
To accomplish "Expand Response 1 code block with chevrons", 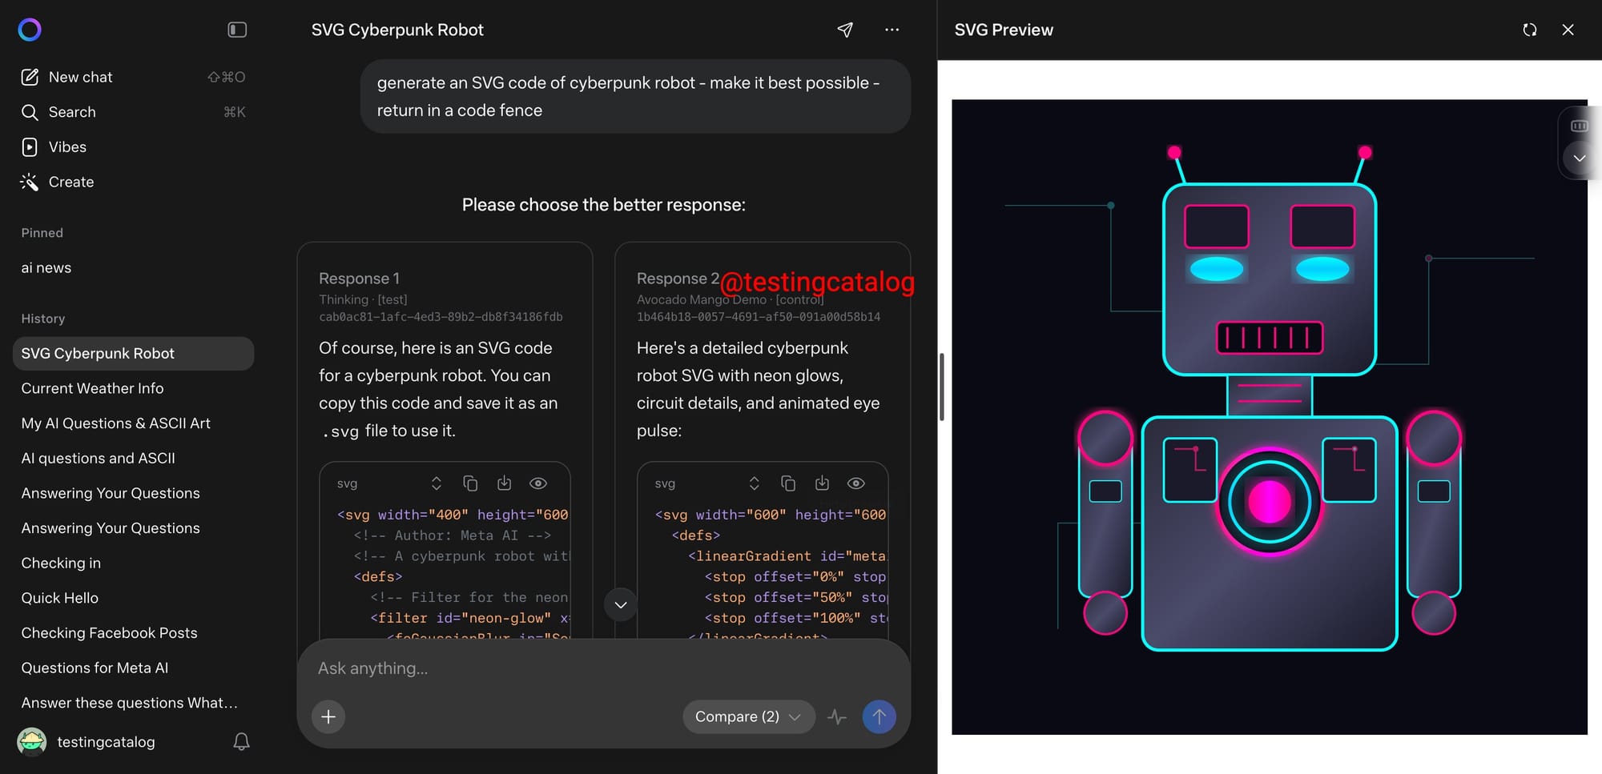I will pyautogui.click(x=436, y=483).
